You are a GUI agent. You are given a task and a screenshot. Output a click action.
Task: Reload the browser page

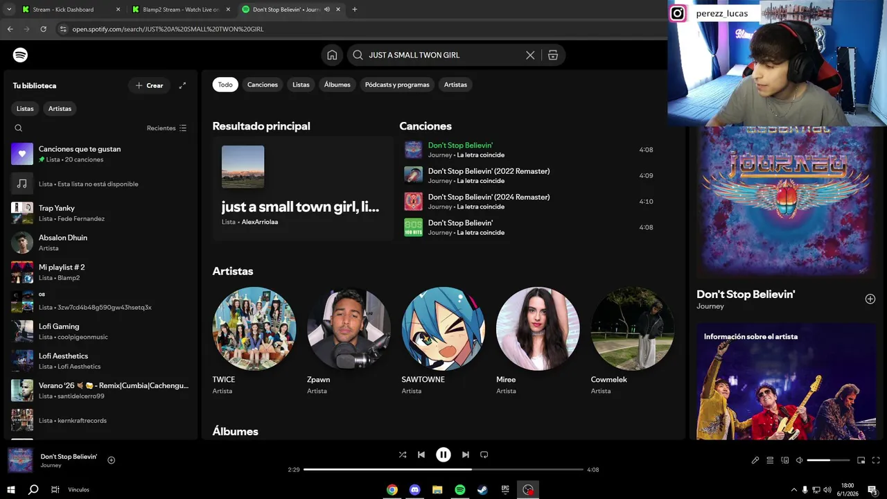click(x=43, y=29)
